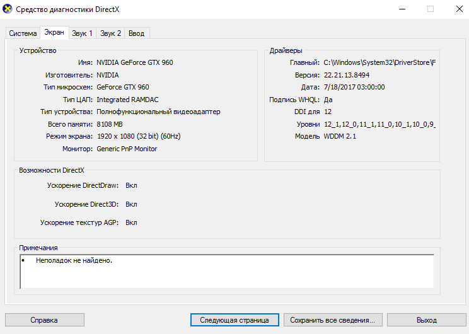Click the Справка button

(45, 320)
